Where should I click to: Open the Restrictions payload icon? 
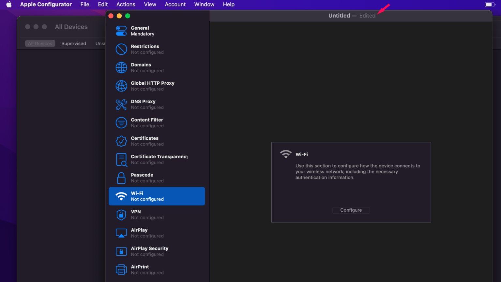[121, 49]
